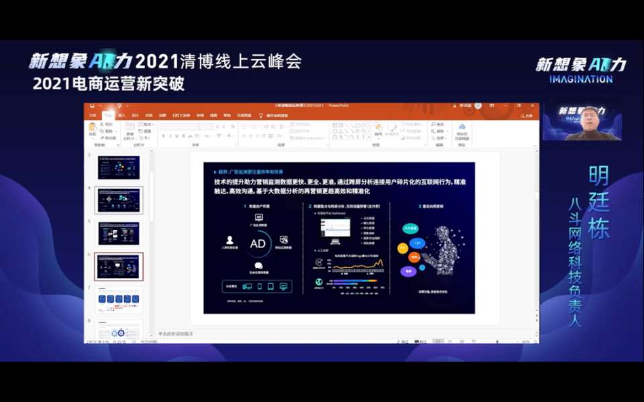
Task: Expand the shapes gallery list
Action: pos(369,137)
